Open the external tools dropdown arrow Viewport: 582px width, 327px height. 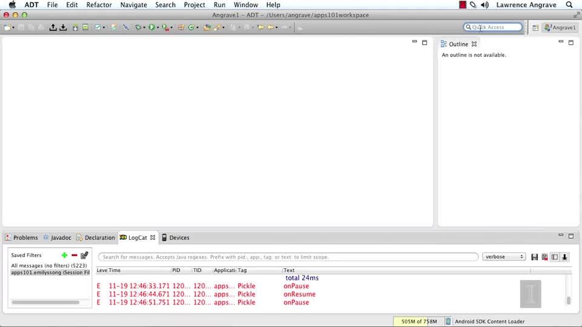coord(172,28)
